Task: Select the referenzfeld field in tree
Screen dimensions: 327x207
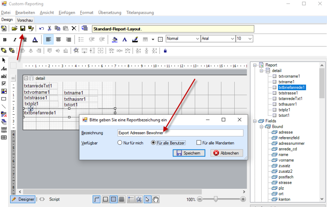Action: (289, 138)
